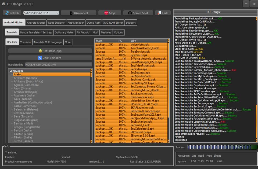Viewport: 258px width, 169px height.
Task: Click the Refresh button
Action: click(12, 13)
